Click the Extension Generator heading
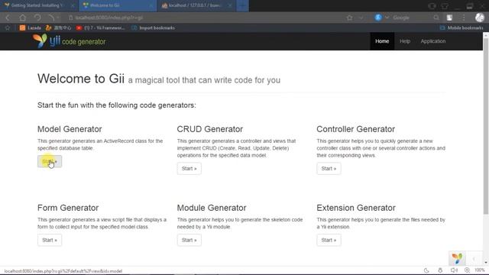The image size is (489, 275). (x=356, y=208)
